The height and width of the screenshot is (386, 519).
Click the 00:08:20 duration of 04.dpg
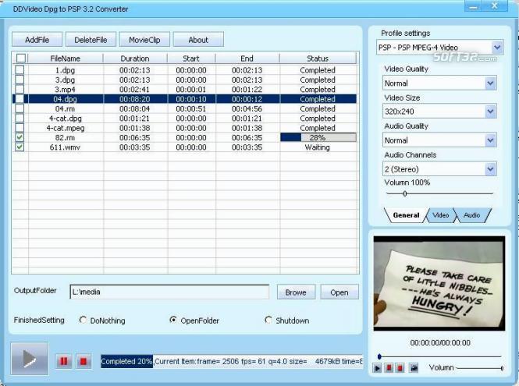pyautogui.click(x=135, y=99)
